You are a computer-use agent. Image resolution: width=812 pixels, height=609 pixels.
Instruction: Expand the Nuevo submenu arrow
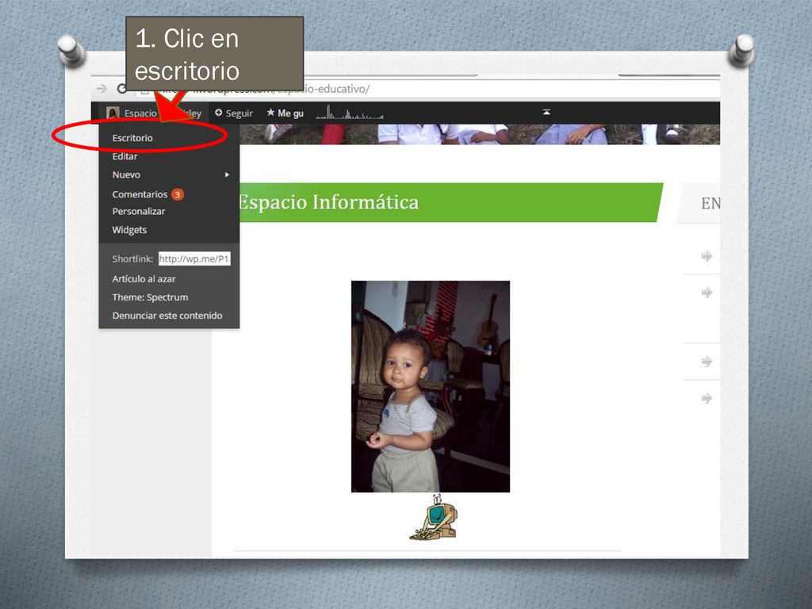pyautogui.click(x=227, y=174)
